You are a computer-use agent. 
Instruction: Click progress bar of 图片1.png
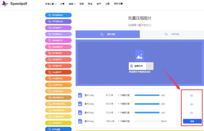coord(147,95)
